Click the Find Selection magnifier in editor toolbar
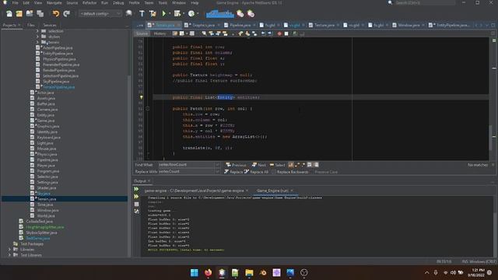The height and width of the screenshot is (280, 498). tap(204, 33)
